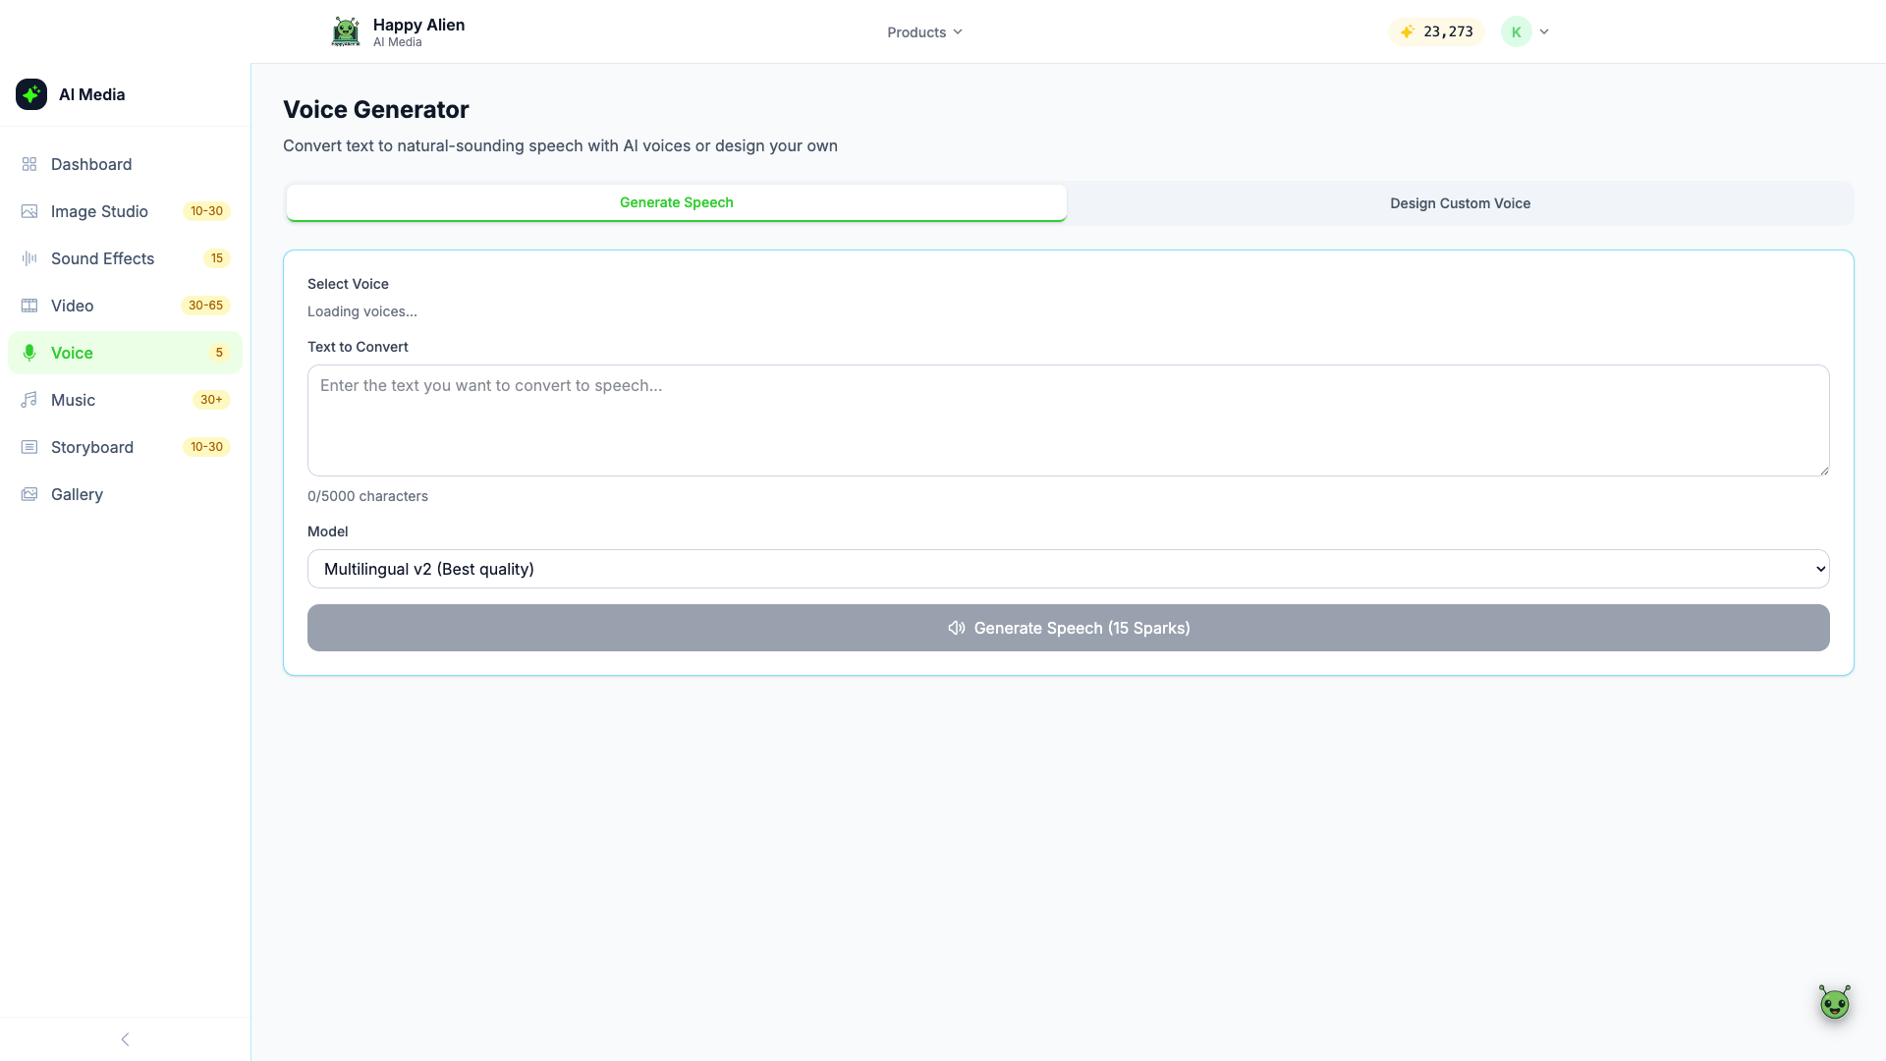This screenshot has width=1886, height=1061.
Task: Click the Happy Alien logo
Action: (x=346, y=31)
